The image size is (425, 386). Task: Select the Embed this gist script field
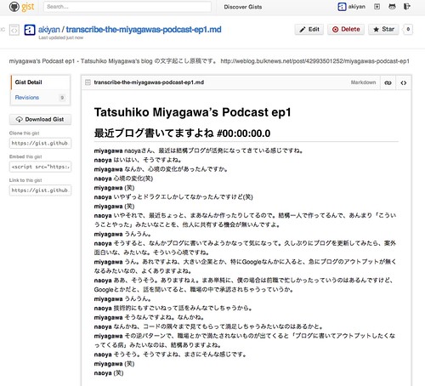pyautogui.click(x=40, y=167)
